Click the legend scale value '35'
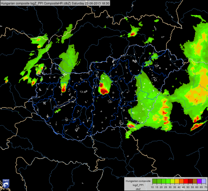 (x=175, y=187)
